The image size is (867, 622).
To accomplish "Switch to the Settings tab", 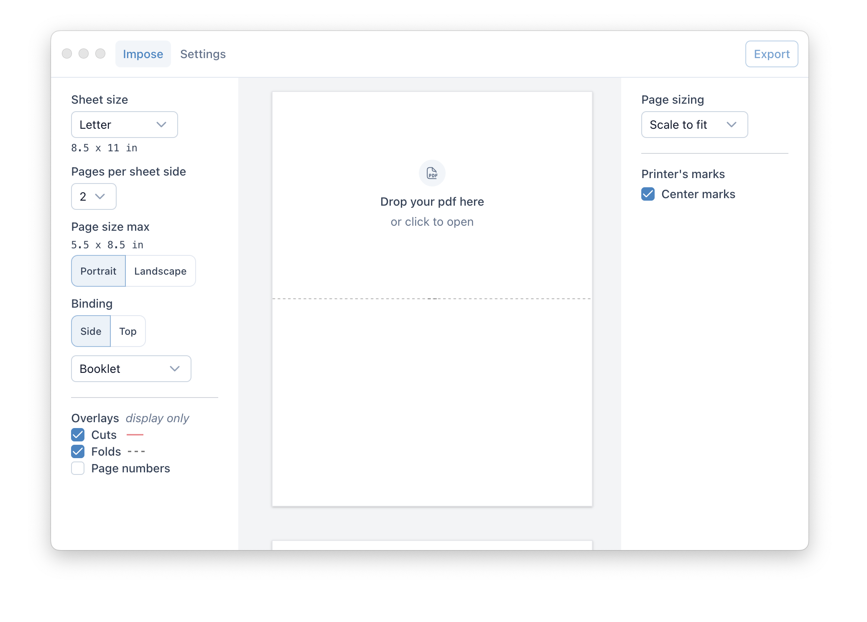I will pos(203,54).
